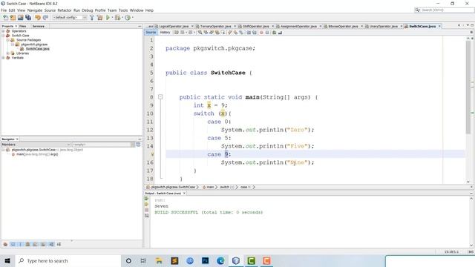This screenshot has height=267, width=475.
Task: Click the Redo toolbar icon
Action: pos(45,18)
